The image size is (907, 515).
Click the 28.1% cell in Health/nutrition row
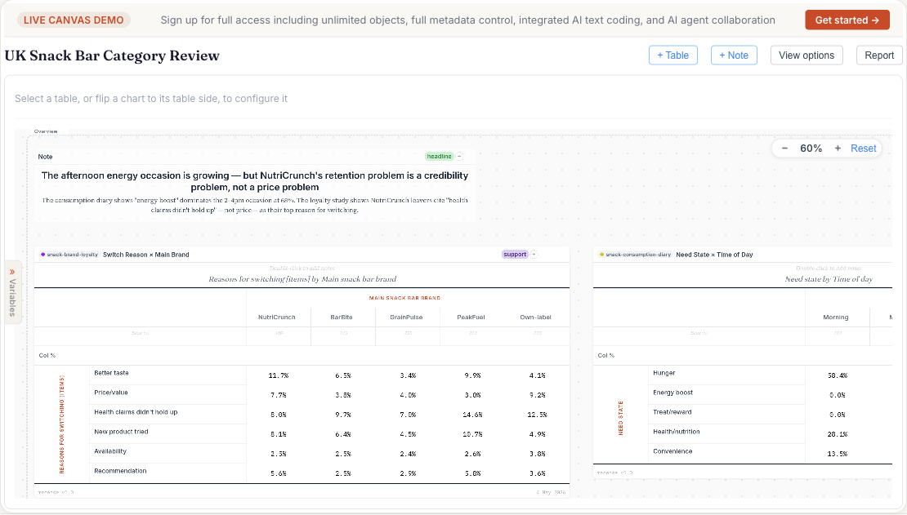pyautogui.click(x=837, y=435)
